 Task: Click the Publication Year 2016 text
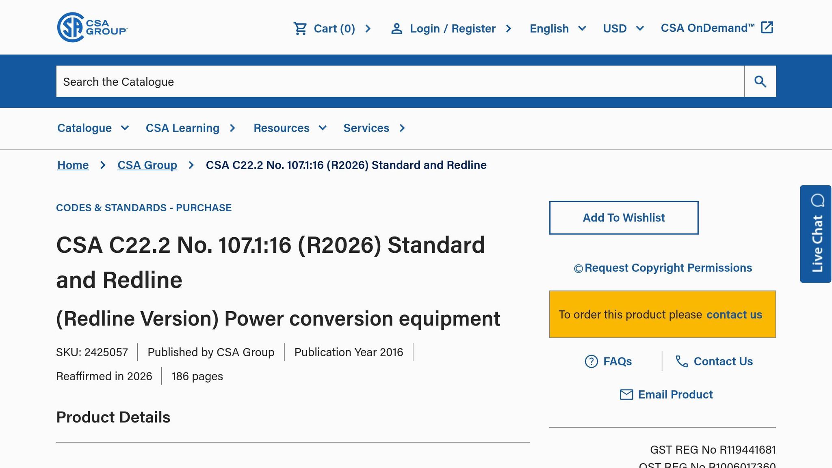coord(349,352)
